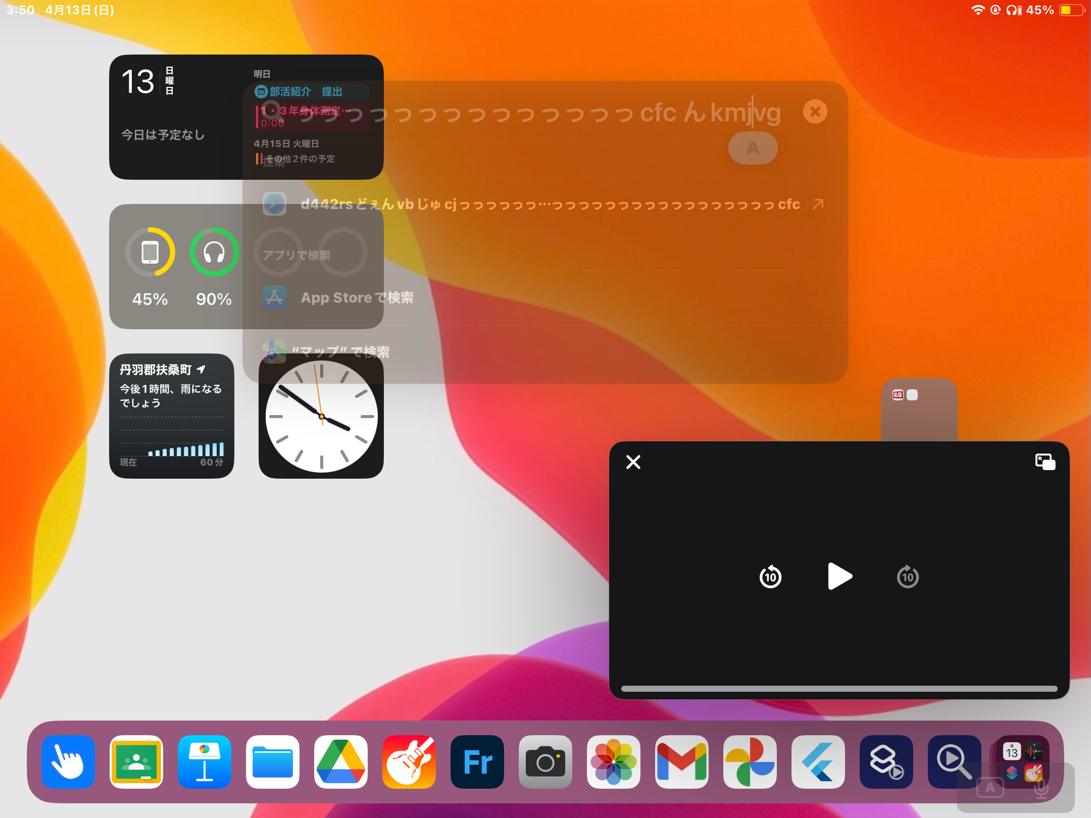1091x818 pixels.
Task: Launch Keynote from the dock
Action: pyautogui.click(x=205, y=762)
